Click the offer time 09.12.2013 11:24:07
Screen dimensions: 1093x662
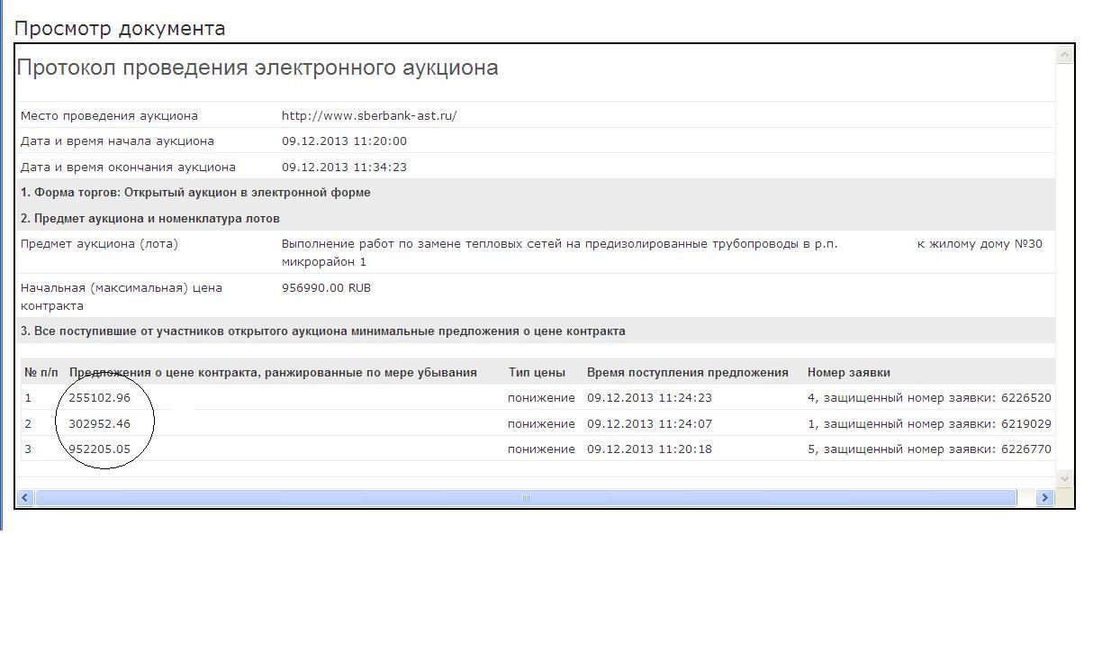coord(649,423)
